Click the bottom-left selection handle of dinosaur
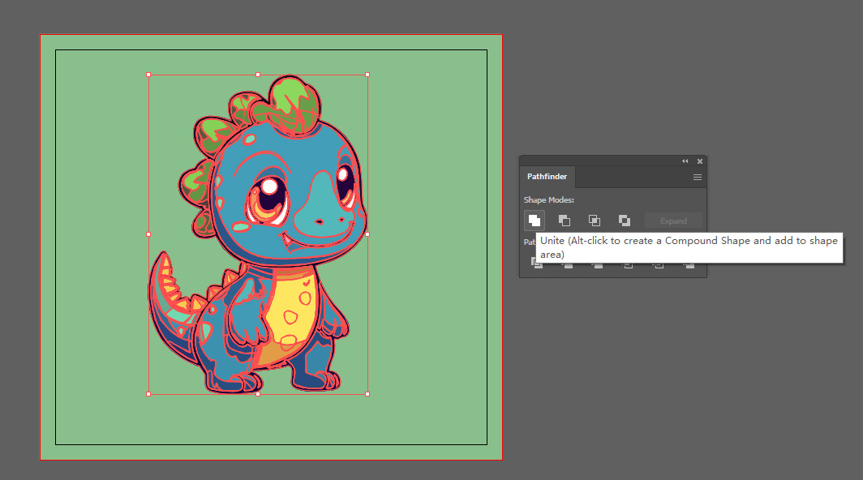863x480 pixels. [148, 394]
